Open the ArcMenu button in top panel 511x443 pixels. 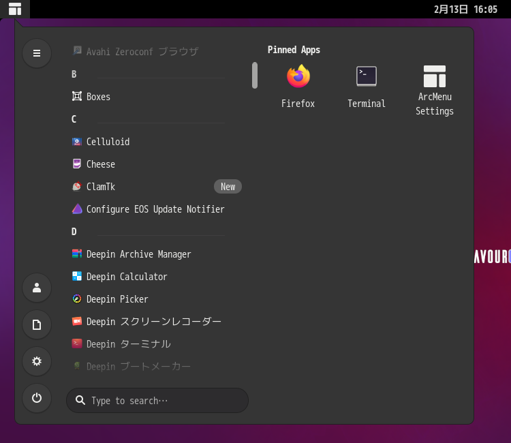(15, 9)
